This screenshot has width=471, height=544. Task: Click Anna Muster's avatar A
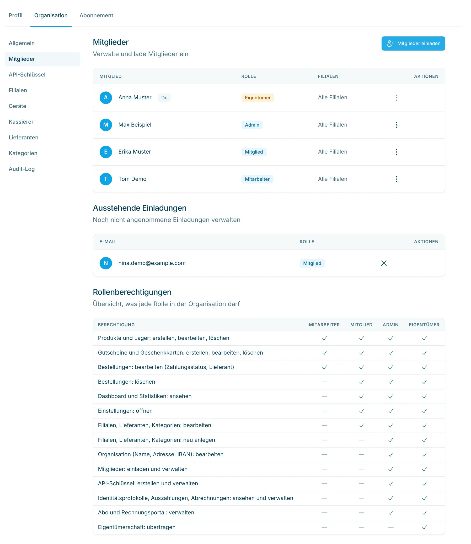click(x=106, y=98)
